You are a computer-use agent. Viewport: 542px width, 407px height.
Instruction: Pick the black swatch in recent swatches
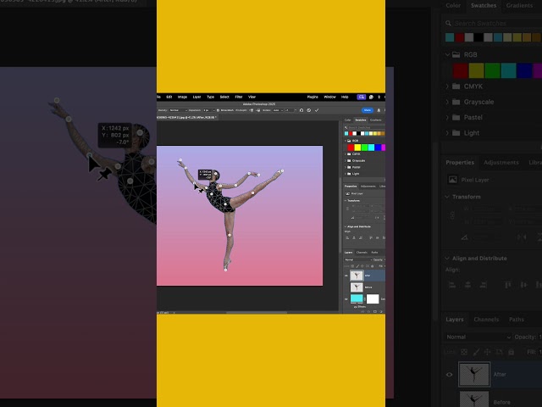(x=358, y=134)
